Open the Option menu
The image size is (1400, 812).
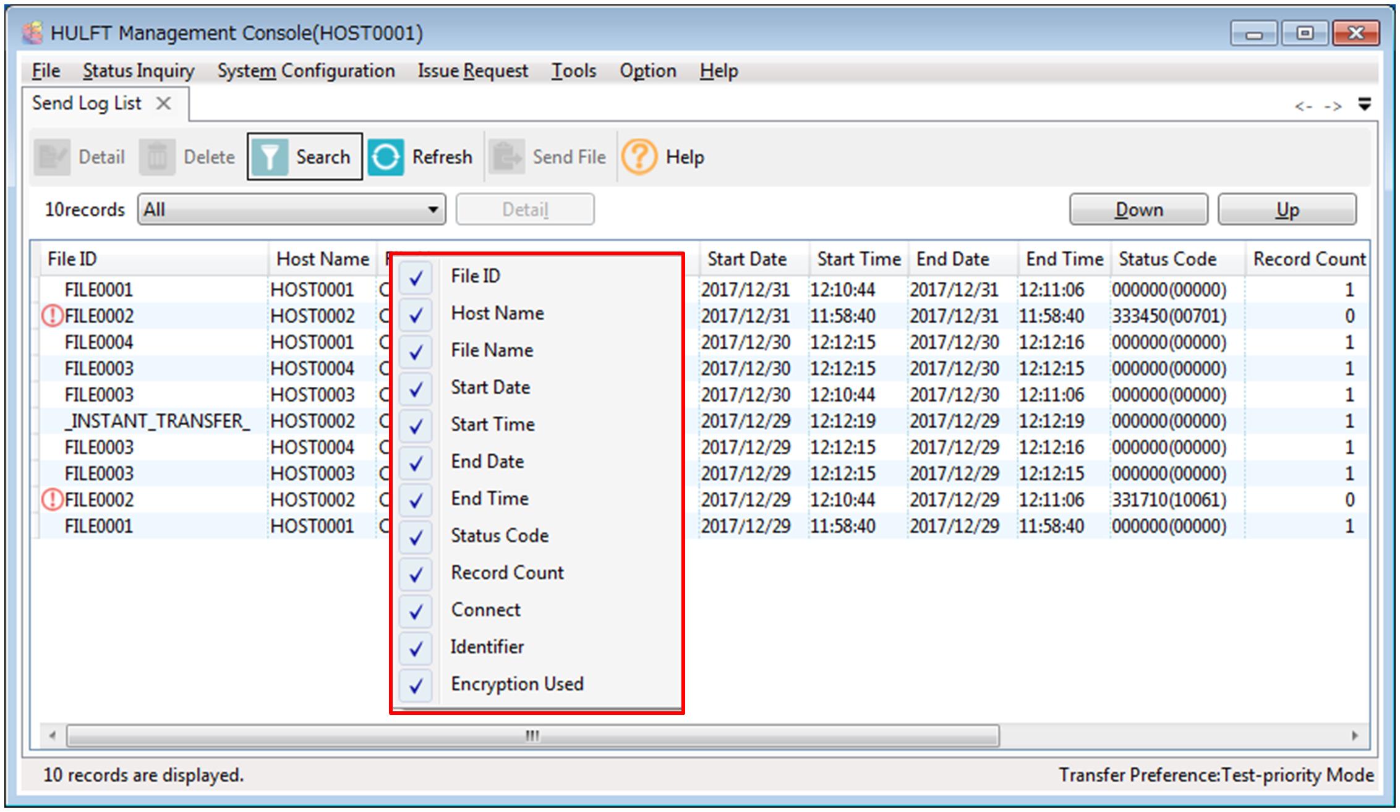point(648,71)
